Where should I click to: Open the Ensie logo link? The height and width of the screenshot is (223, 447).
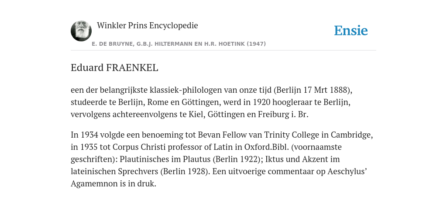pyautogui.click(x=351, y=31)
